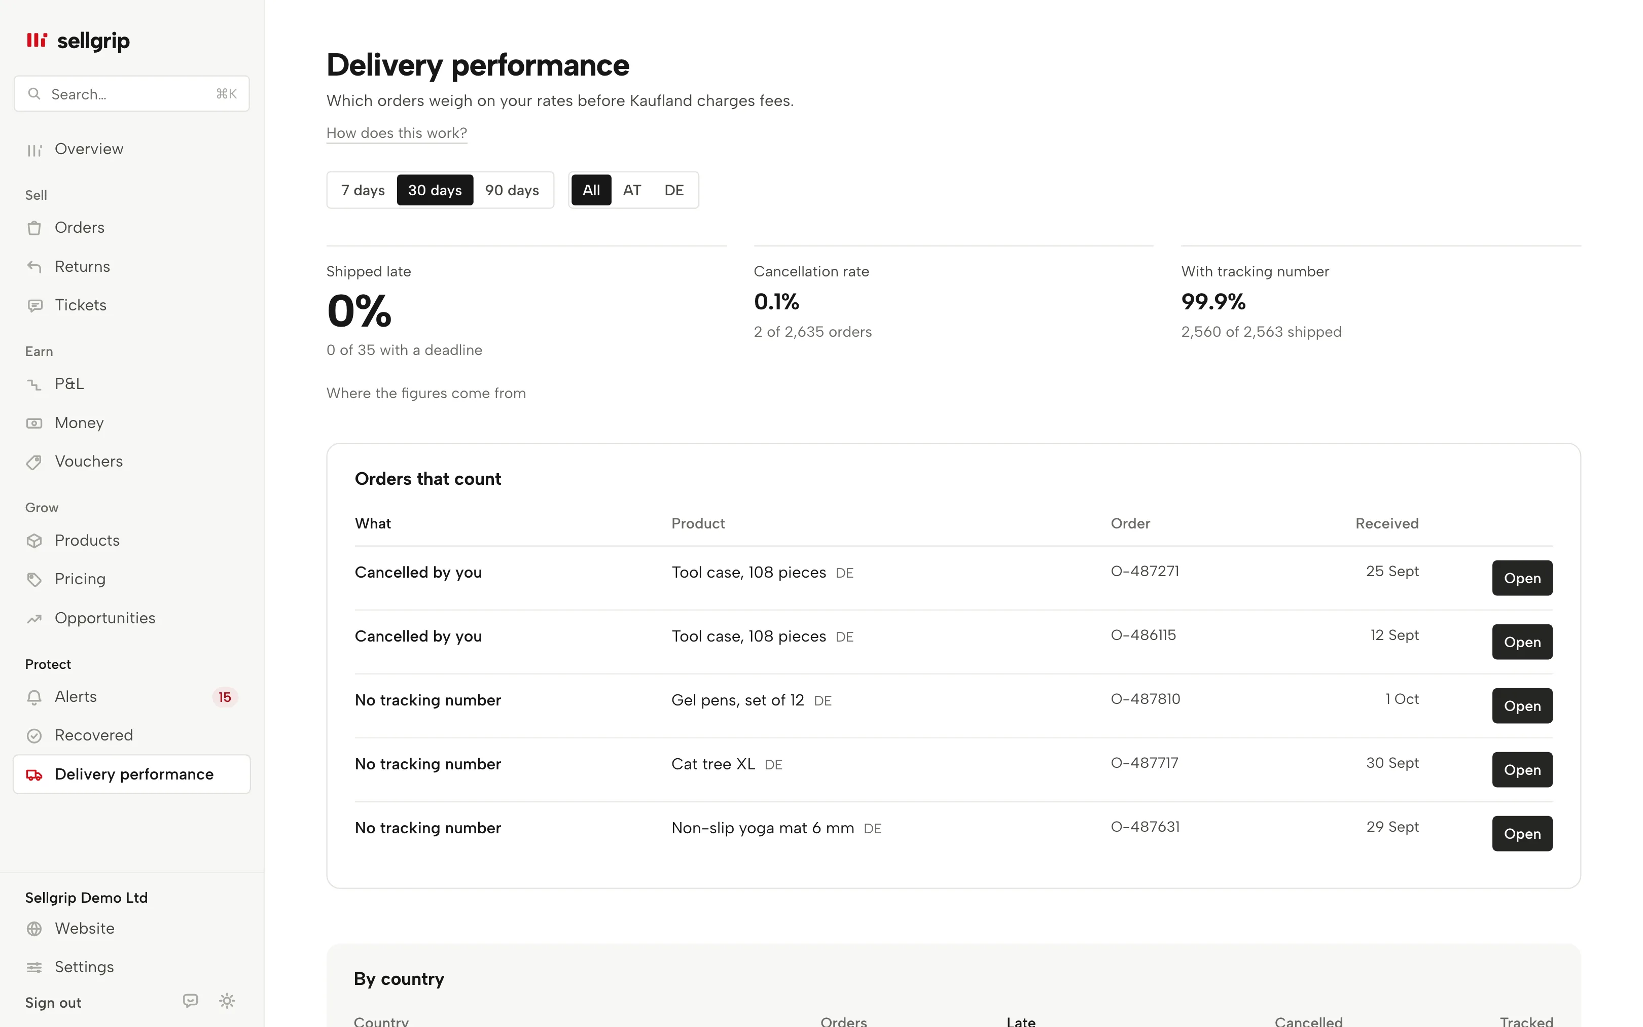Open order O-486115
This screenshot has height=1027, width=1643.
coord(1521,642)
